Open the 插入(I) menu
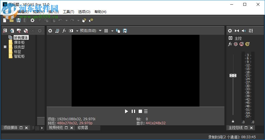Viewport: 265px width, 140px height. pyautogui.click(x=54, y=12)
